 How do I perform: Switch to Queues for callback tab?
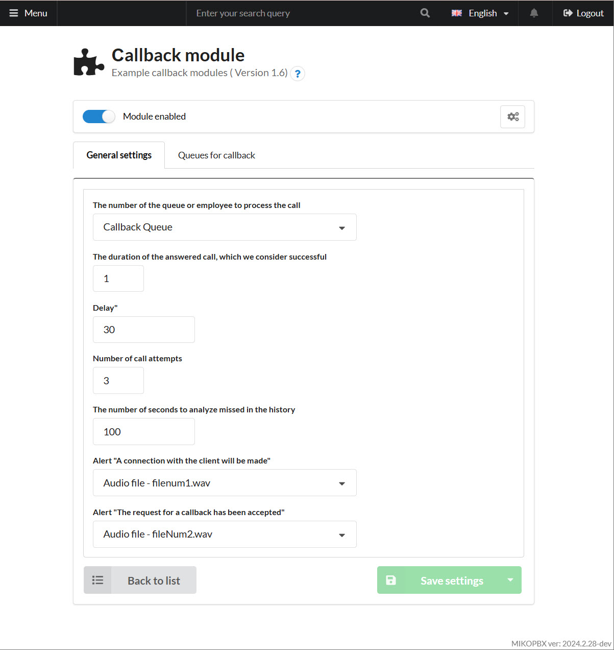pyautogui.click(x=216, y=155)
